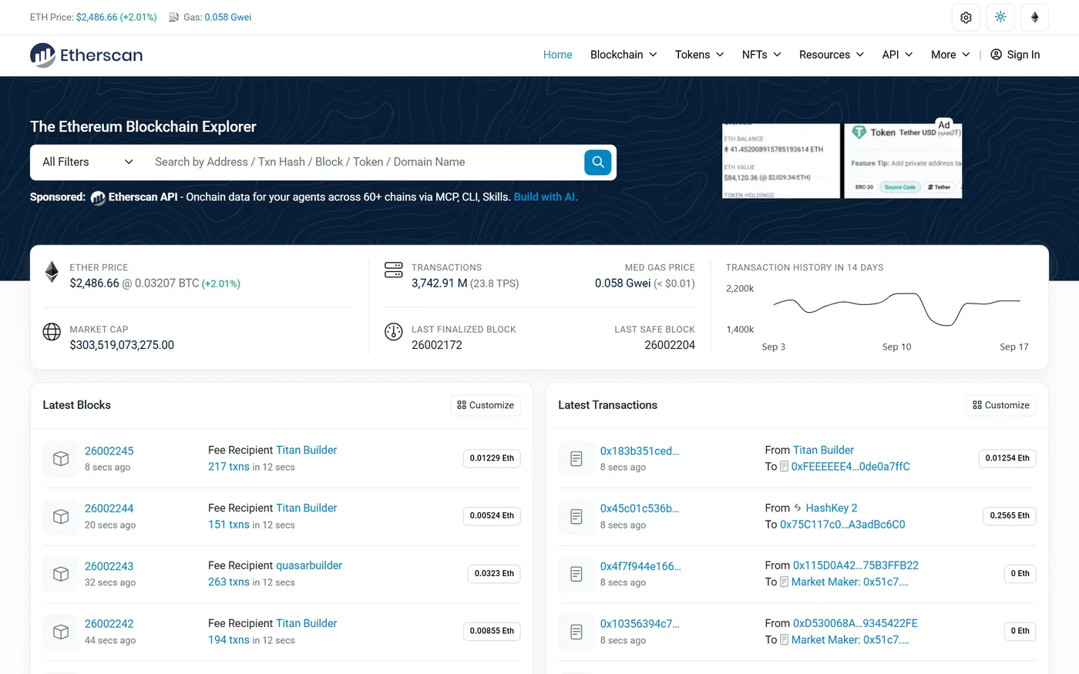The height and width of the screenshot is (674, 1079).
Task: Open transaction 0x45c01c536b...
Action: tap(640, 508)
